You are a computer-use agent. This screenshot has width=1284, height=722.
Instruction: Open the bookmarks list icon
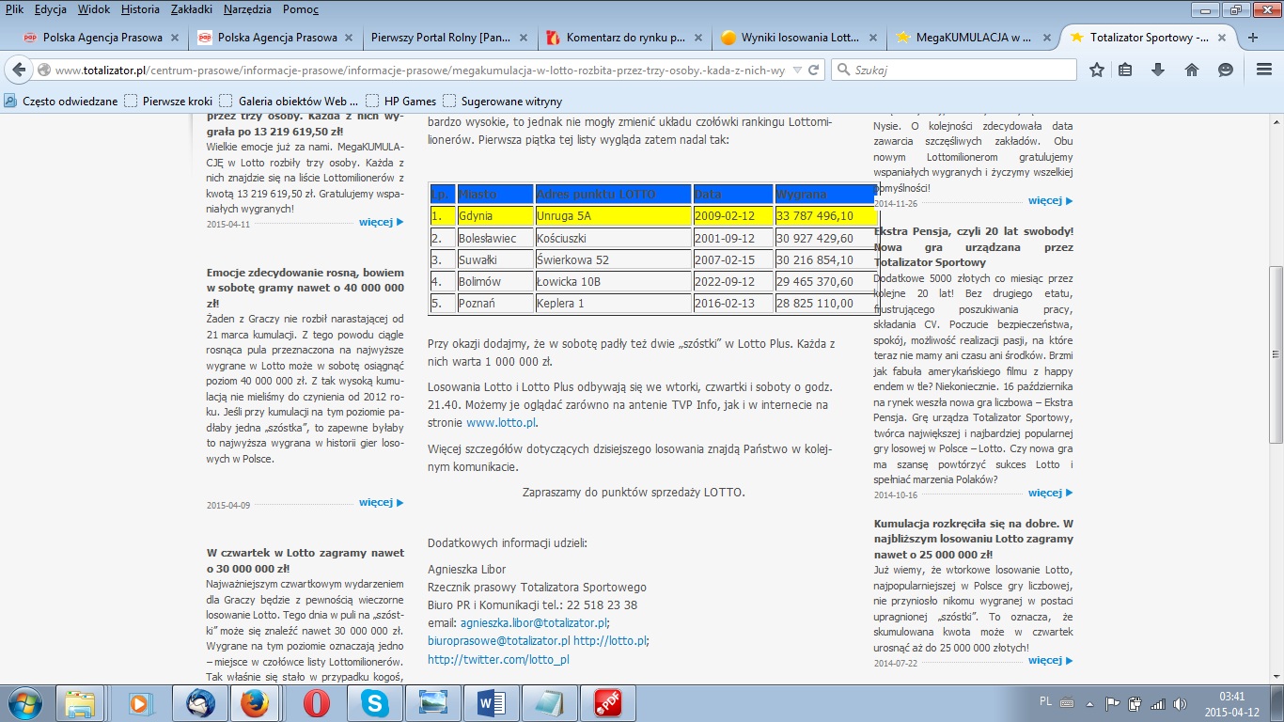[x=1126, y=70]
